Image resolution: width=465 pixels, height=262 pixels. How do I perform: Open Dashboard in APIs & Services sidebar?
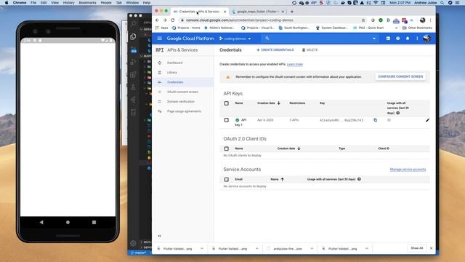click(x=174, y=63)
